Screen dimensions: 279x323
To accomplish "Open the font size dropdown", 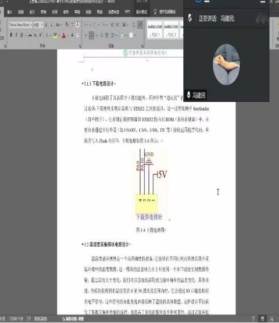I will 38,25.
